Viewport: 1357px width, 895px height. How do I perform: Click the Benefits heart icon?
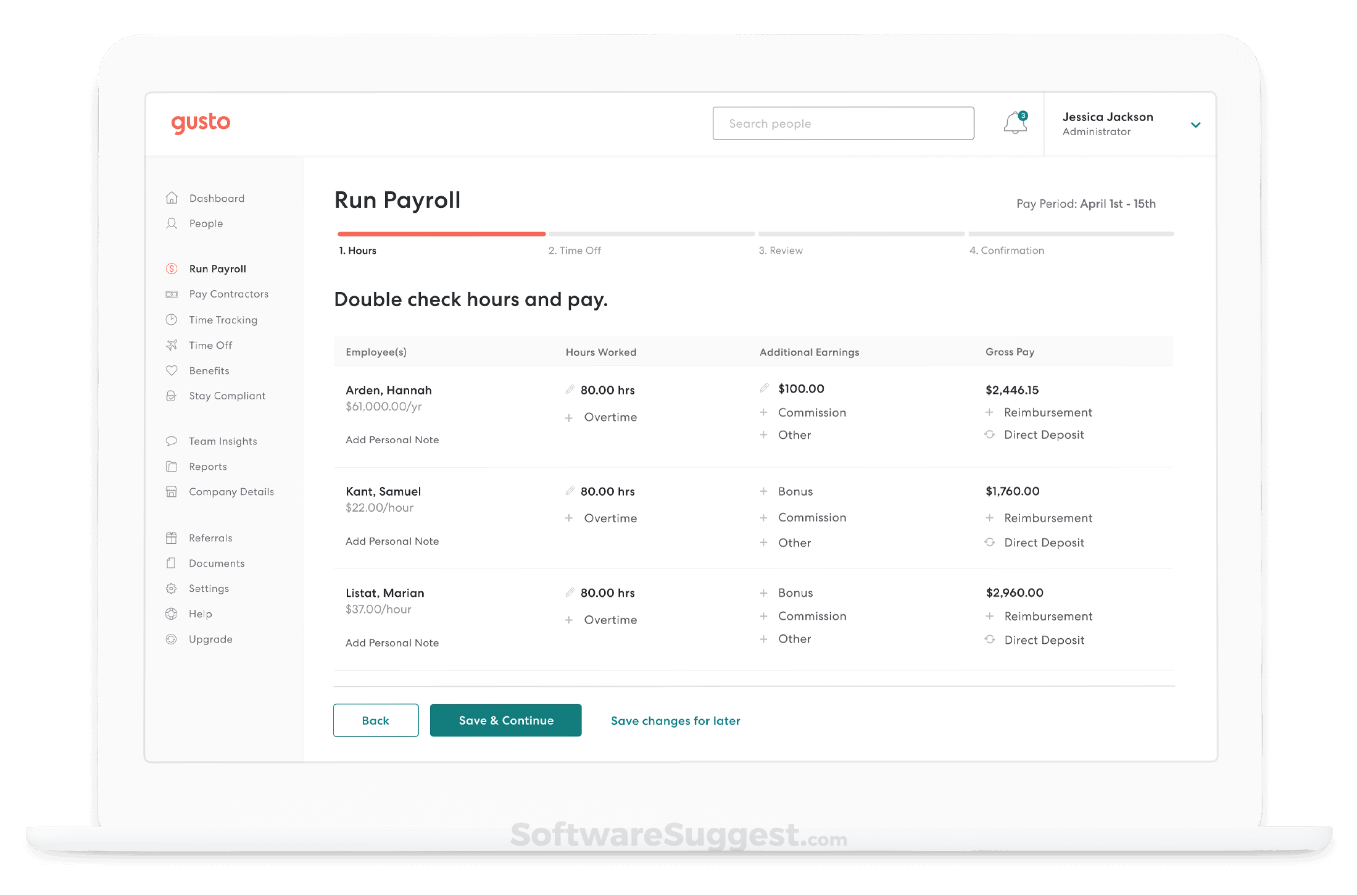pos(172,370)
